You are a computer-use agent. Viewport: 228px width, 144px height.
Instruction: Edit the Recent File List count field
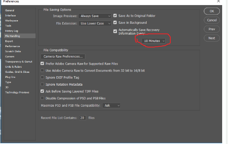point(83,118)
